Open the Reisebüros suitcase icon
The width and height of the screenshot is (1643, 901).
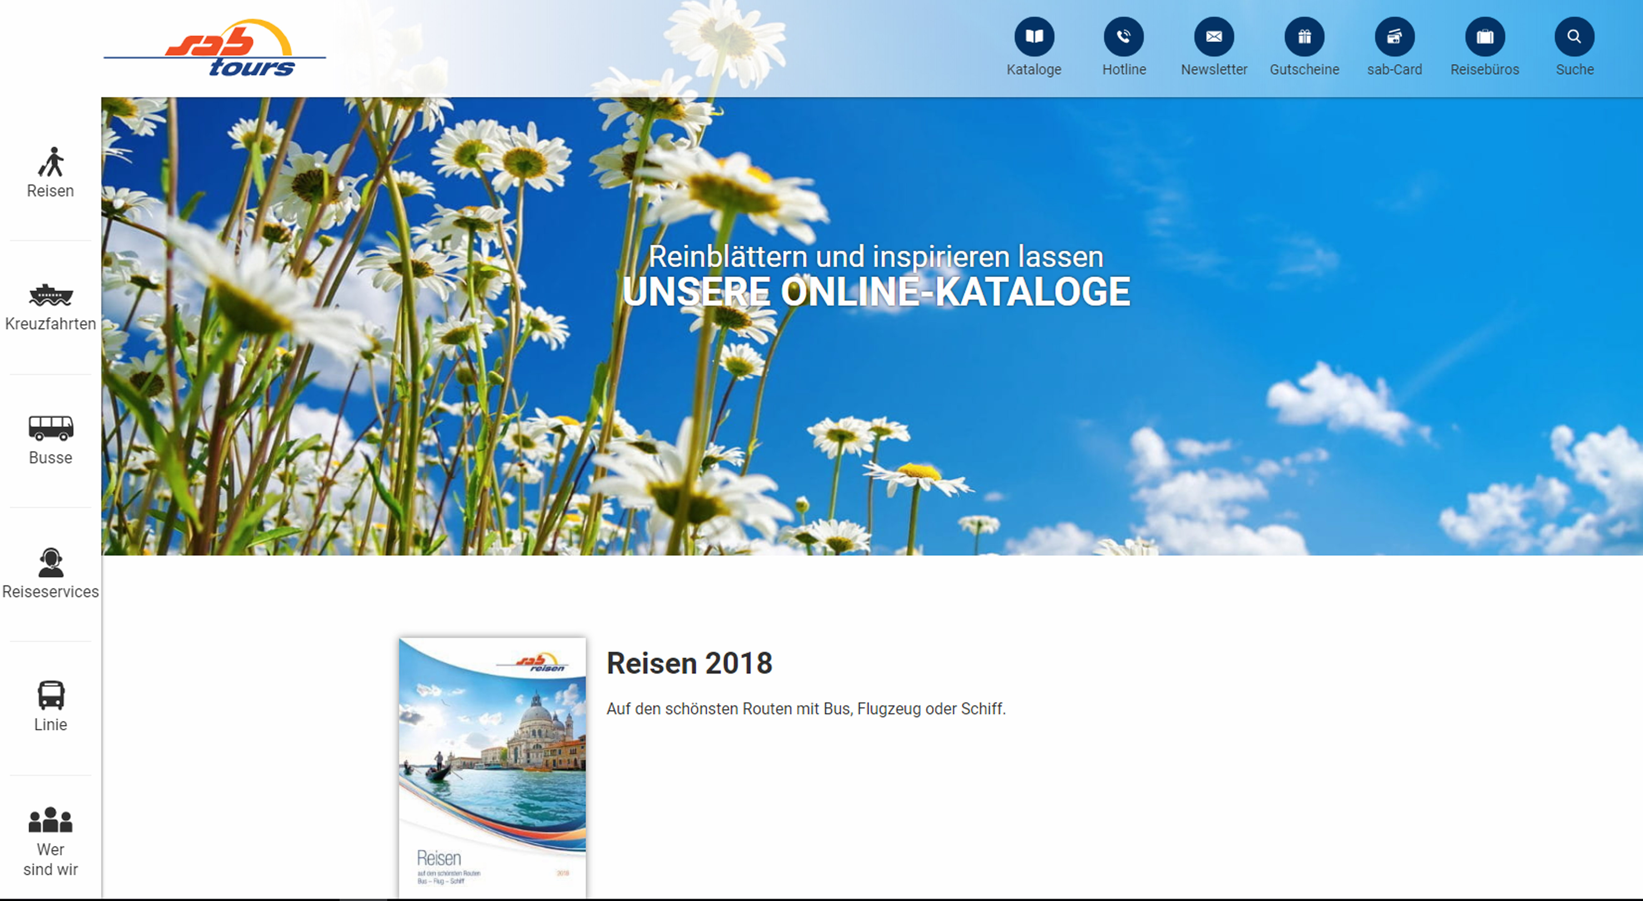(1485, 36)
